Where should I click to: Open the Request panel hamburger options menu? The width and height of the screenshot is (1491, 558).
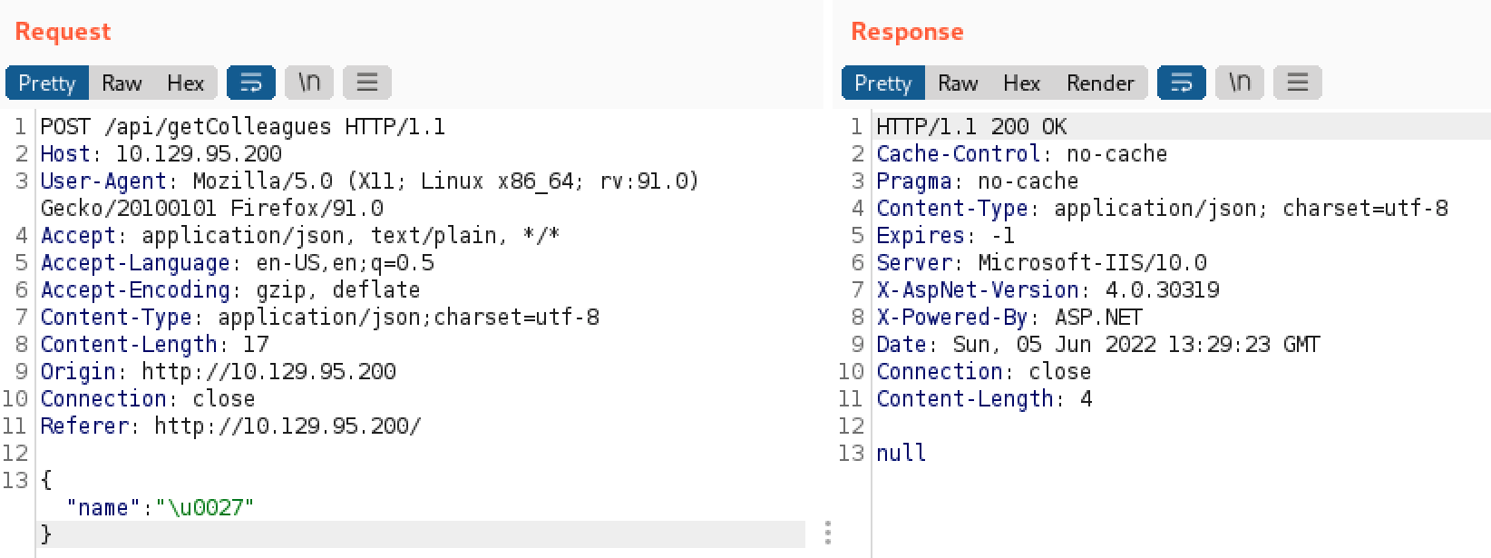pyautogui.click(x=367, y=83)
